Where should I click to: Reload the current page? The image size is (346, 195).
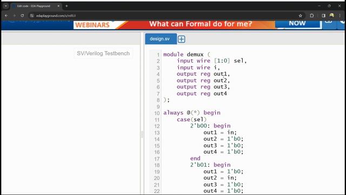[x=22, y=16]
